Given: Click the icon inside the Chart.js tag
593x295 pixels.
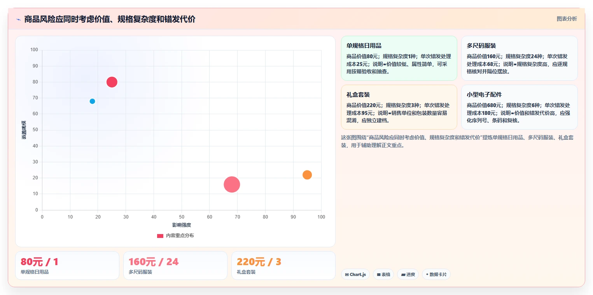Looking at the screenshot, I should [347, 274].
